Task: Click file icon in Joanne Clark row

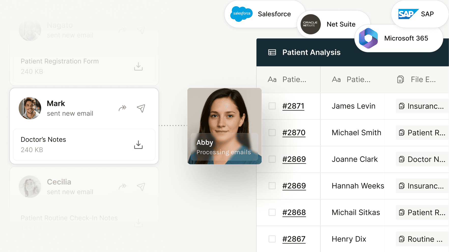Action: coord(402,159)
